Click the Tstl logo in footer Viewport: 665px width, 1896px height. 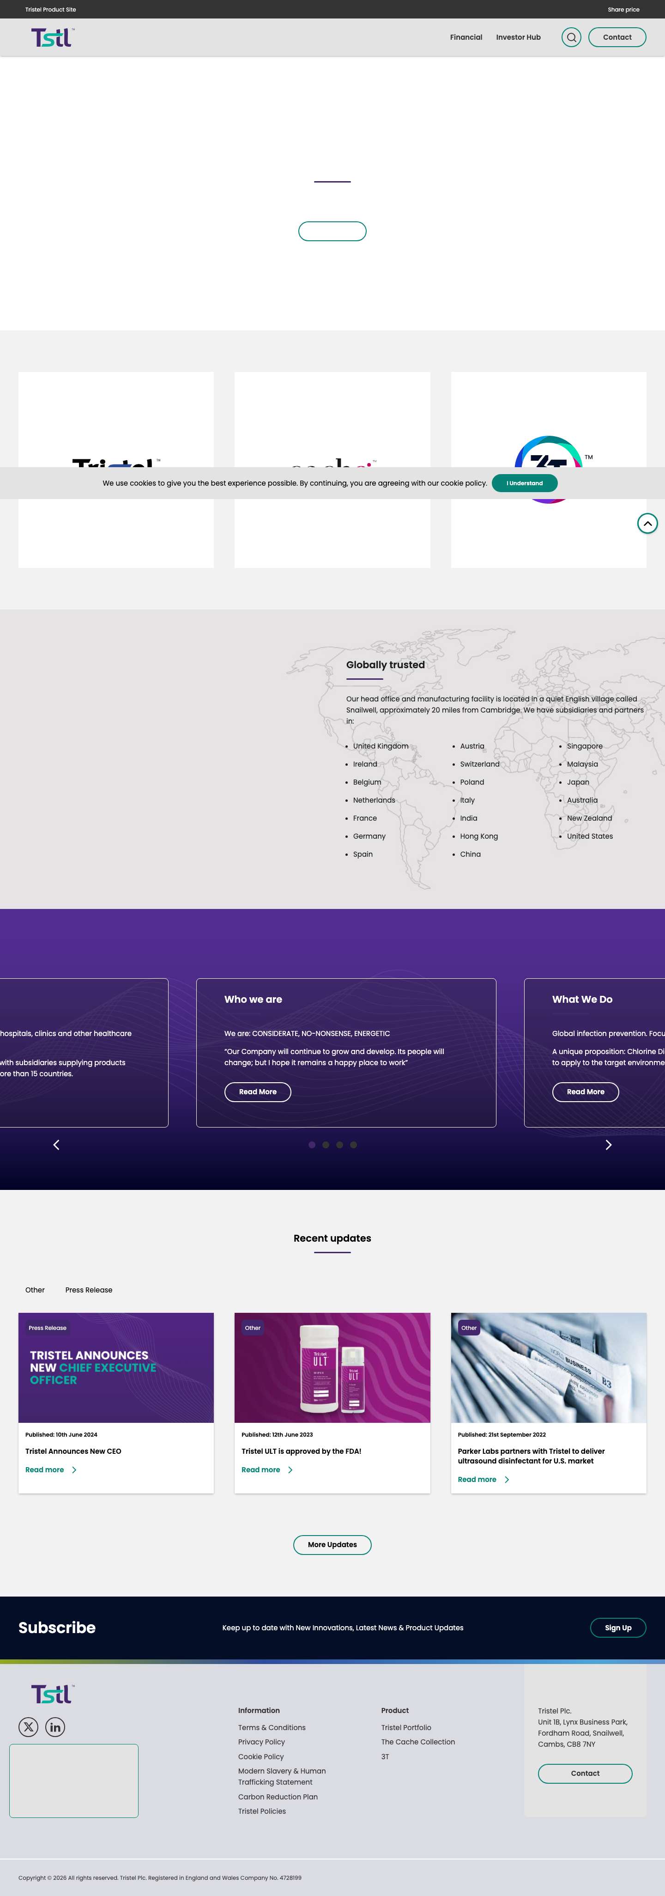coord(52,1695)
